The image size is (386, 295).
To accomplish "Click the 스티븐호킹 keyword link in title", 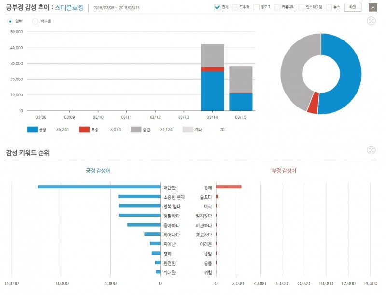I will pos(69,7).
